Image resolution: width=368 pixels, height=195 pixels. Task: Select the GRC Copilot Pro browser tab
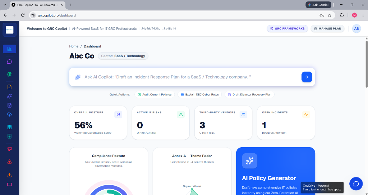coord(37,5)
